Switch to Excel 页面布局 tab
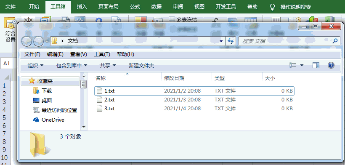The width and height of the screenshot is (345, 165). click(108, 7)
